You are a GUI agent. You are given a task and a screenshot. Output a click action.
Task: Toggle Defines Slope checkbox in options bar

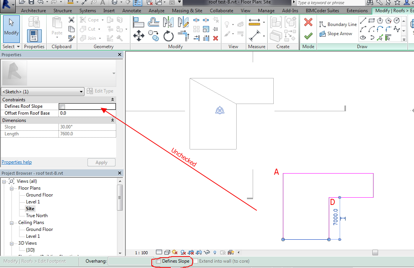pos(158,261)
